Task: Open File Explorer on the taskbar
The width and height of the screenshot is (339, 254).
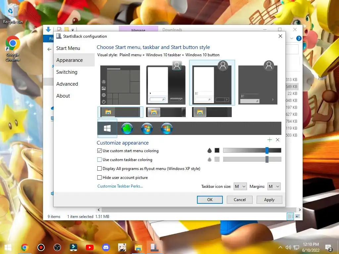Action: tap(138, 247)
